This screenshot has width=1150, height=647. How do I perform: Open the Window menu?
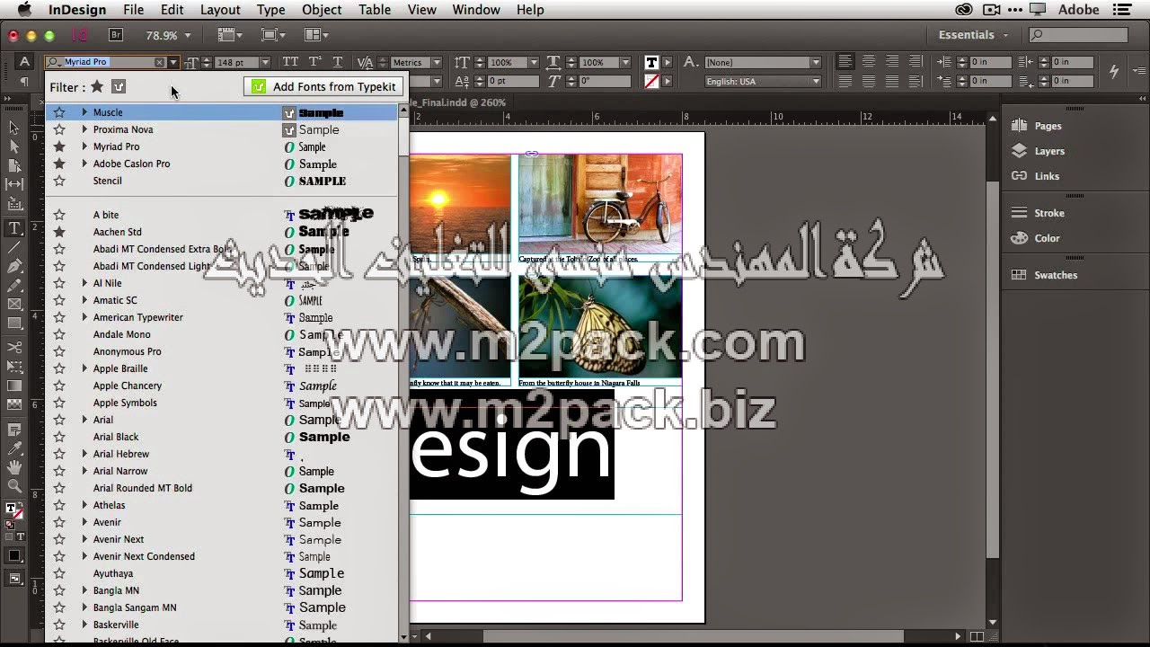476,10
